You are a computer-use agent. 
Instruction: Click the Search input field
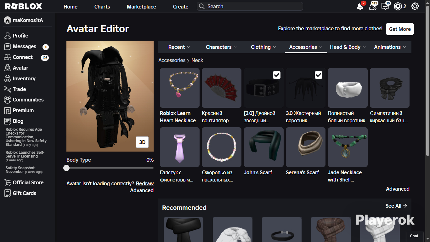pos(250,6)
